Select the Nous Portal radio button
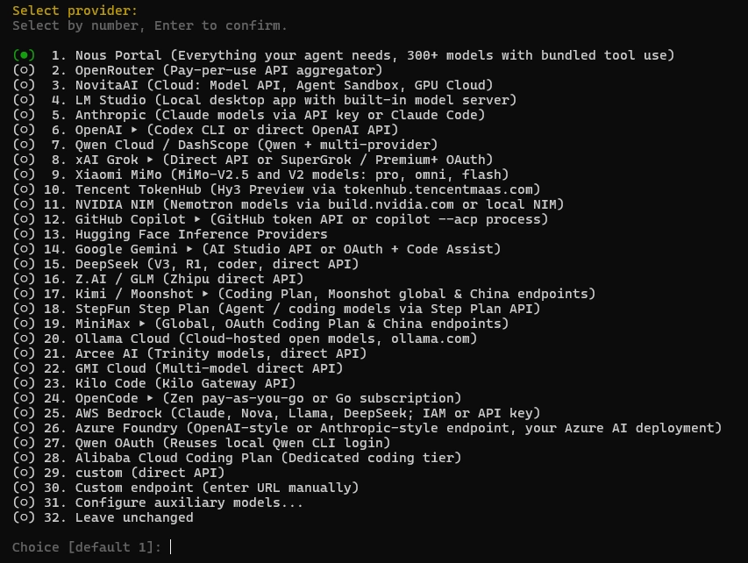Viewport: 748px width, 563px height. [24, 55]
